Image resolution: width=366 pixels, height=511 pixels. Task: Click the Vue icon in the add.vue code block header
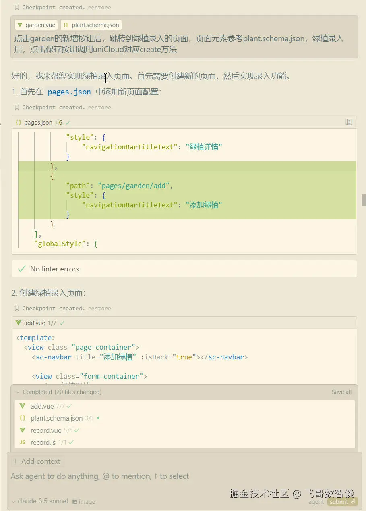(x=18, y=323)
